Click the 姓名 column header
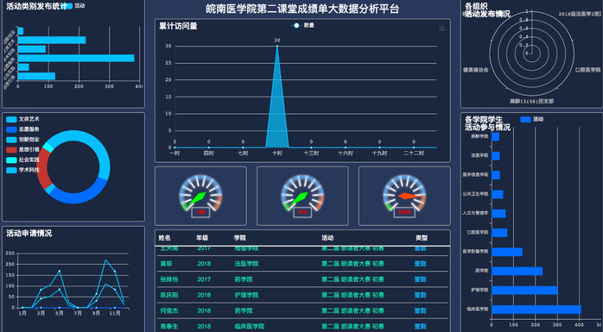This screenshot has height=332, width=603. pos(165,238)
